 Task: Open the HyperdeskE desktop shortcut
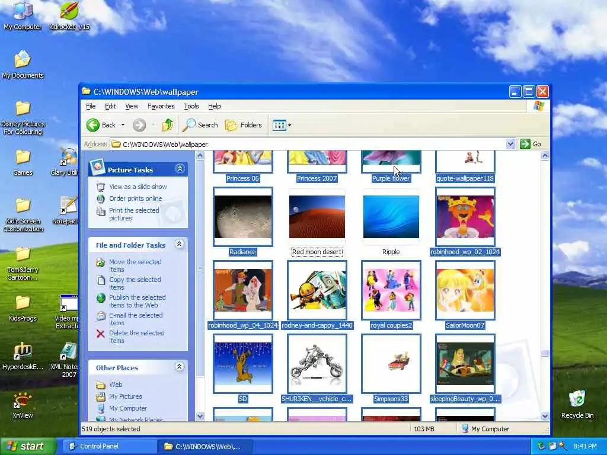pos(23,356)
